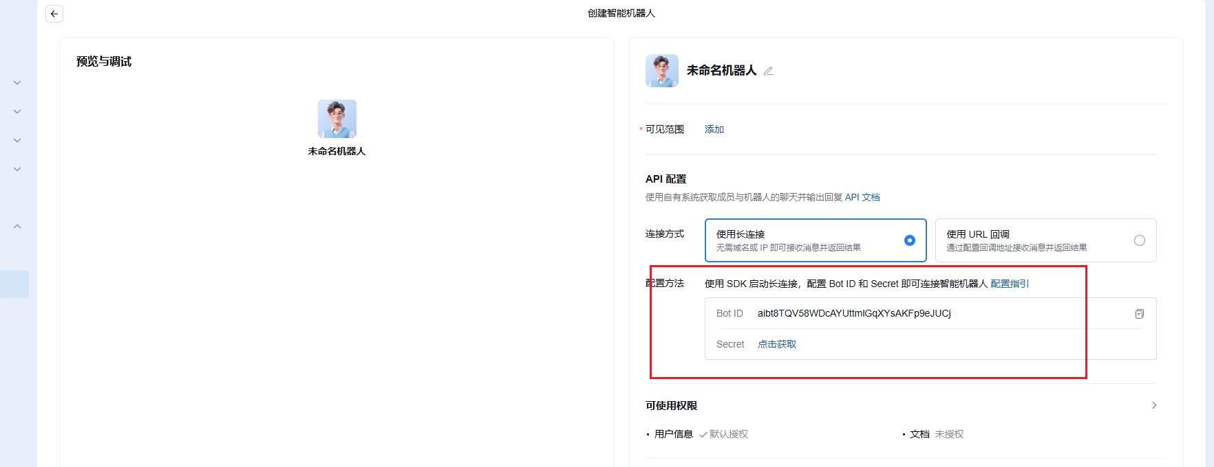Go back using the arrow button

[54, 14]
